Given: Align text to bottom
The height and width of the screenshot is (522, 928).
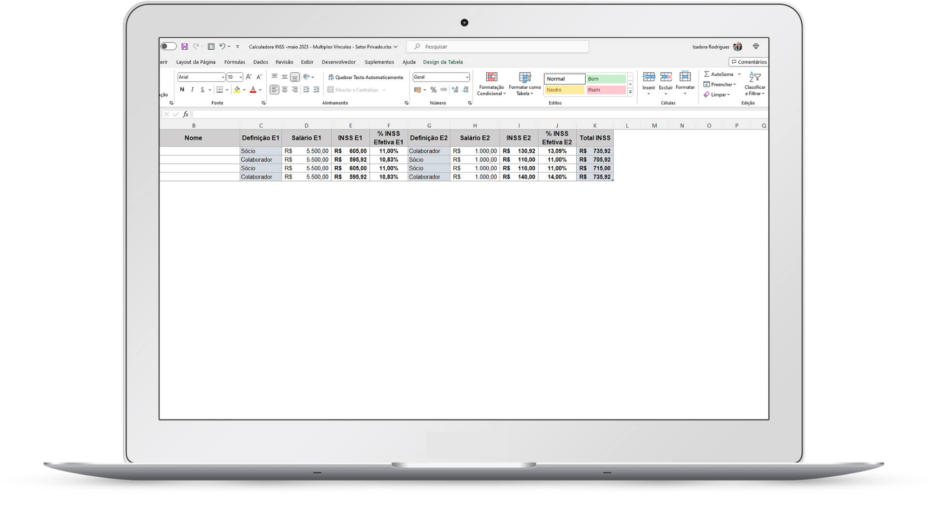Looking at the screenshot, I should pos(295,77).
